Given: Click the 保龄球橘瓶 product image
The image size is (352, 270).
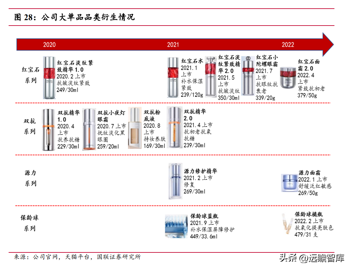Looking at the screenshot, I should point(287,224).
